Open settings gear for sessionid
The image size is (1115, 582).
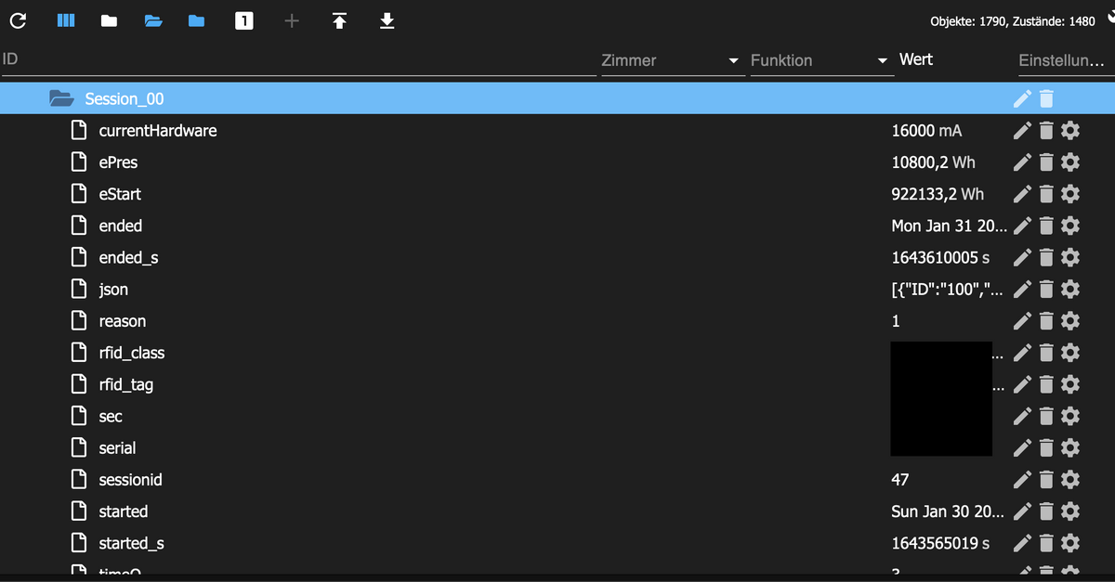[1070, 480]
